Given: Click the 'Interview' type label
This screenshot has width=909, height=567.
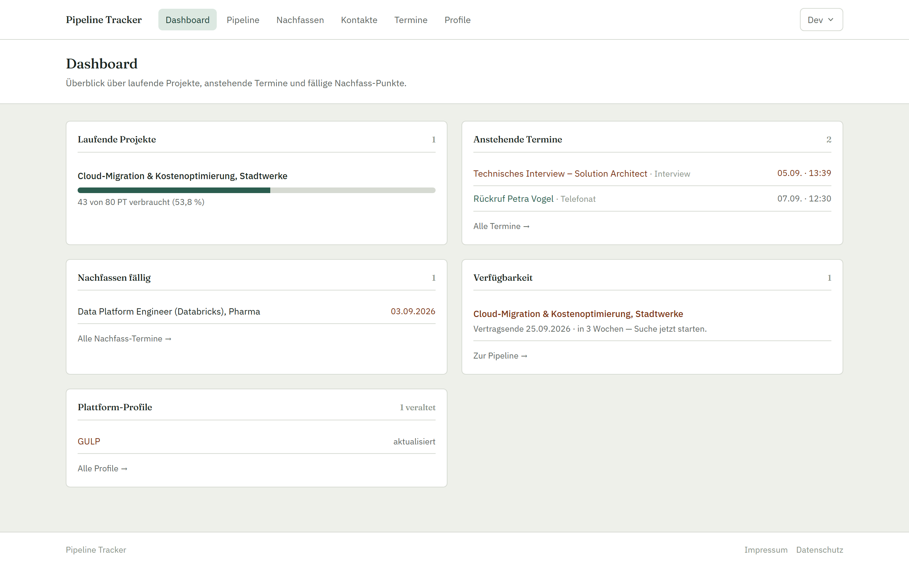Looking at the screenshot, I should coord(672,174).
